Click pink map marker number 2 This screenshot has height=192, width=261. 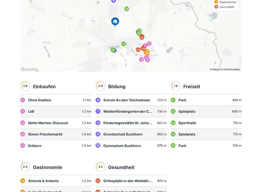point(149,43)
